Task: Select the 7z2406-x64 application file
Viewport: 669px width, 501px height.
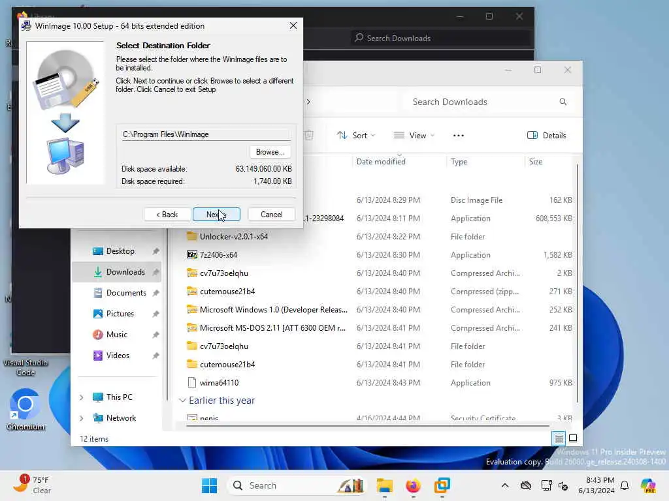Action: click(218, 255)
